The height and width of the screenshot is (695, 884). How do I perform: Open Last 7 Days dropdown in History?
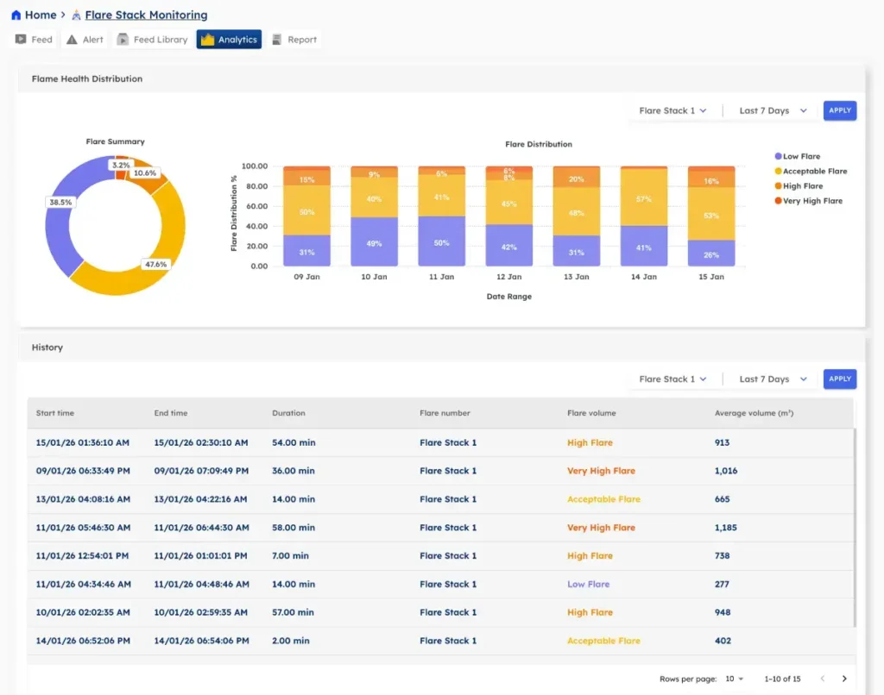(773, 379)
